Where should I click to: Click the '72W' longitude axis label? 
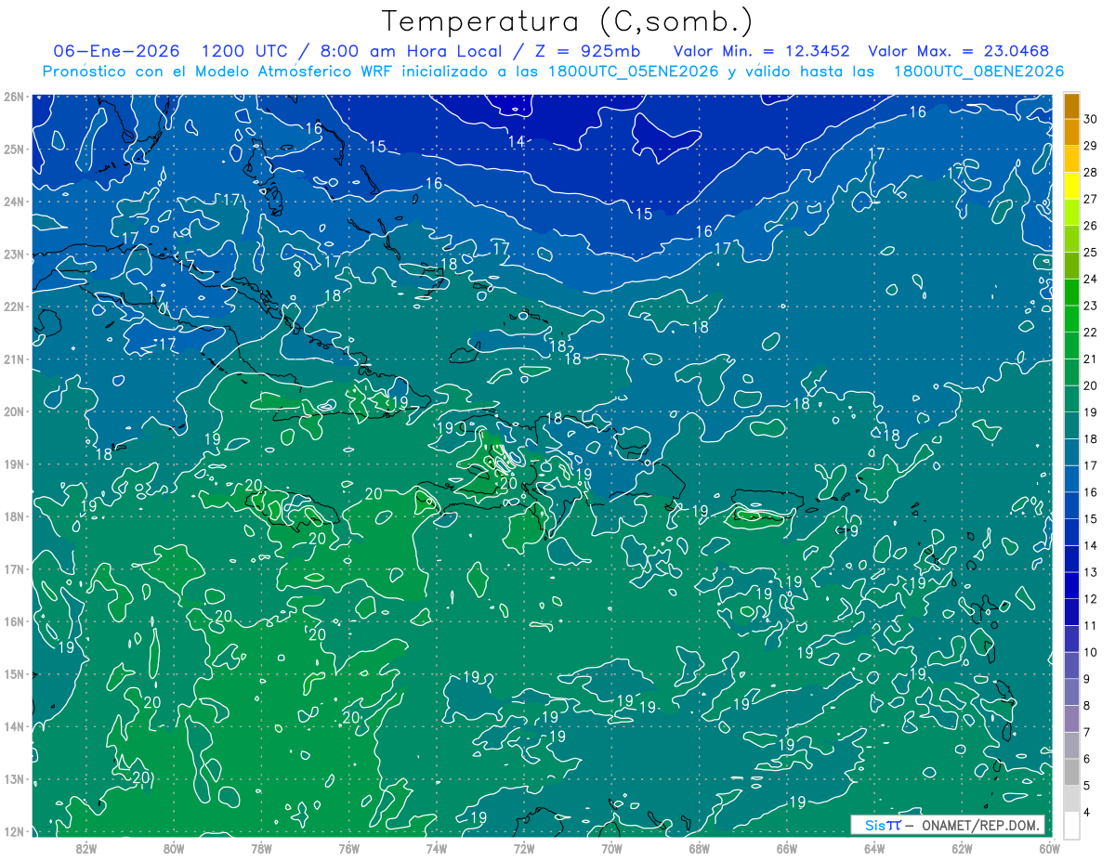[524, 848]
